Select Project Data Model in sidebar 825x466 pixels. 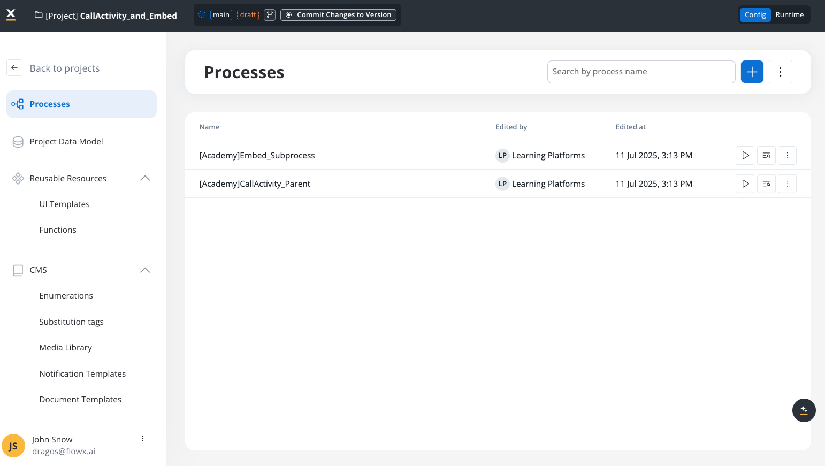point(66,142)
